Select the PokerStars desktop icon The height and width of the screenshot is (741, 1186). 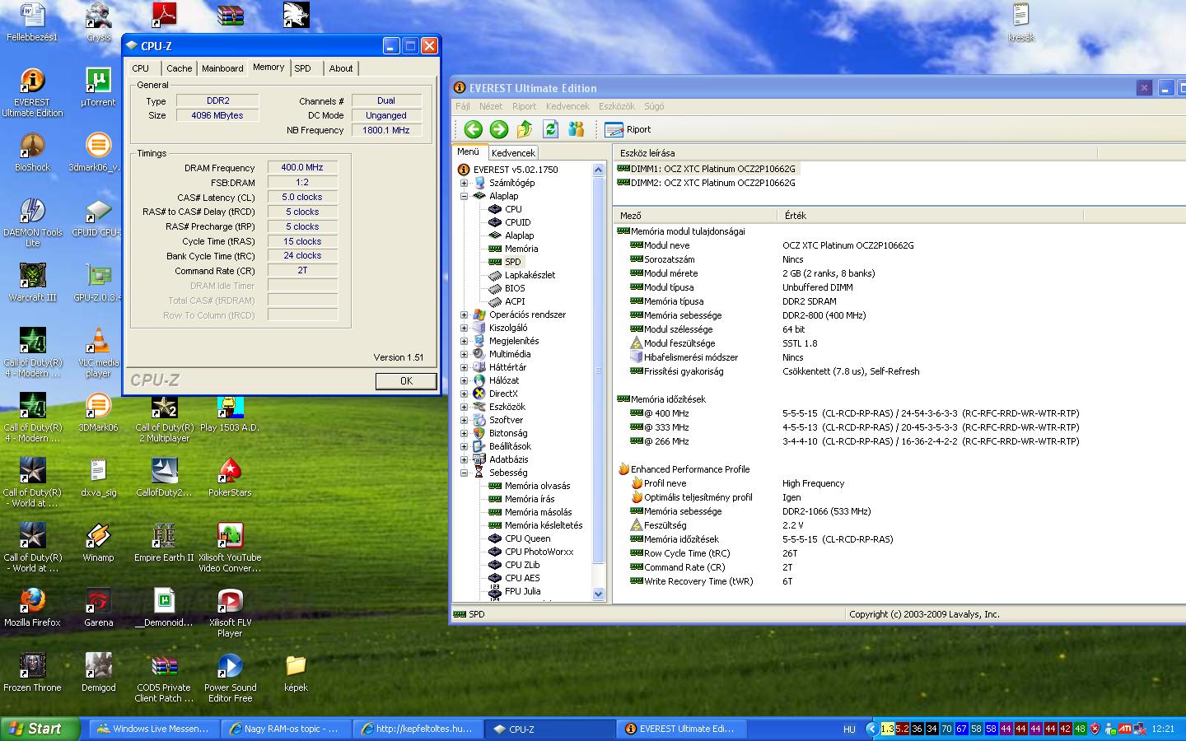(x=230, y=478)
